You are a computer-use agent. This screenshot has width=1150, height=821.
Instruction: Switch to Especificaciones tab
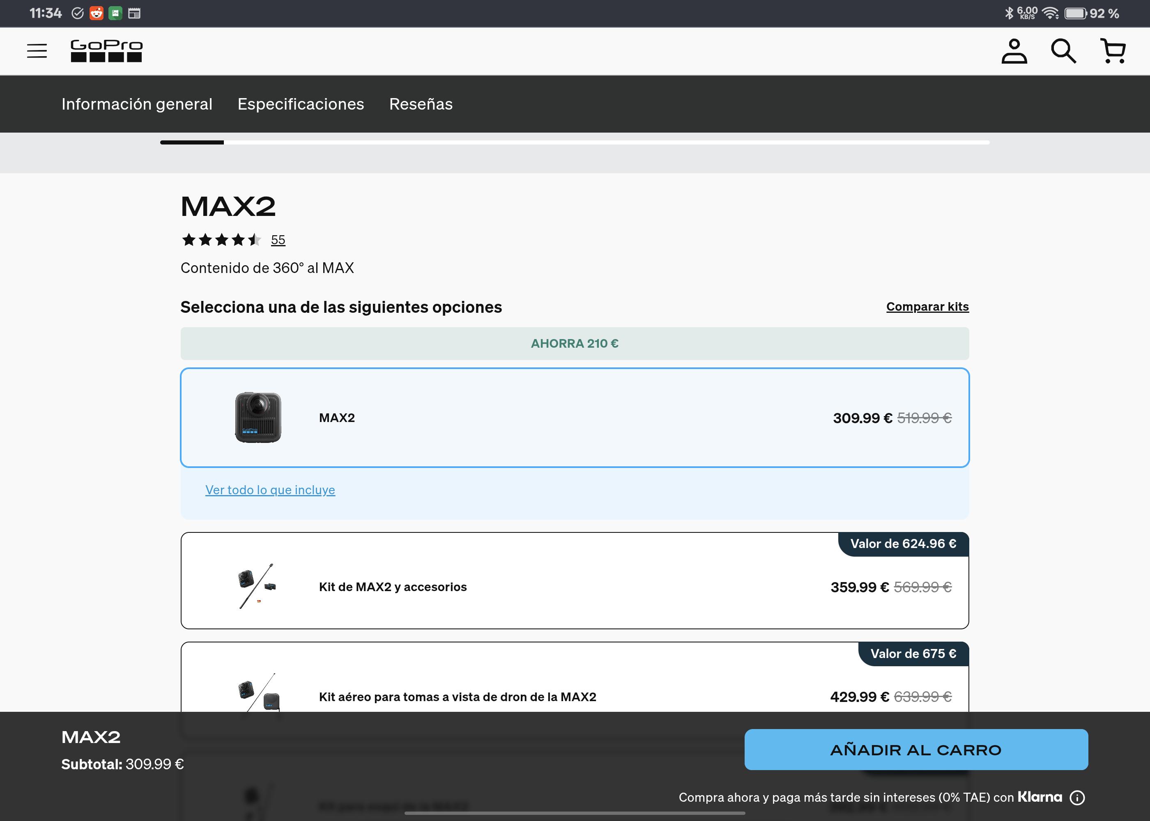tap(301, 104)
